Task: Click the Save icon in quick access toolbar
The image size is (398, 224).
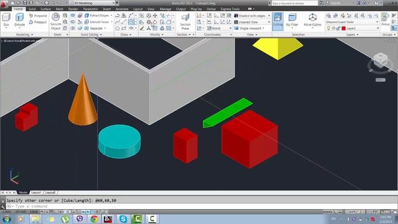Action: tap(25, 2)
